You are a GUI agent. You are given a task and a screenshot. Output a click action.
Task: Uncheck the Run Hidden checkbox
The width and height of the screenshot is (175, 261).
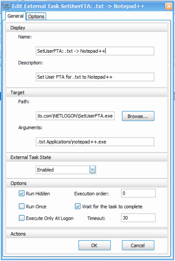[21, 193]
